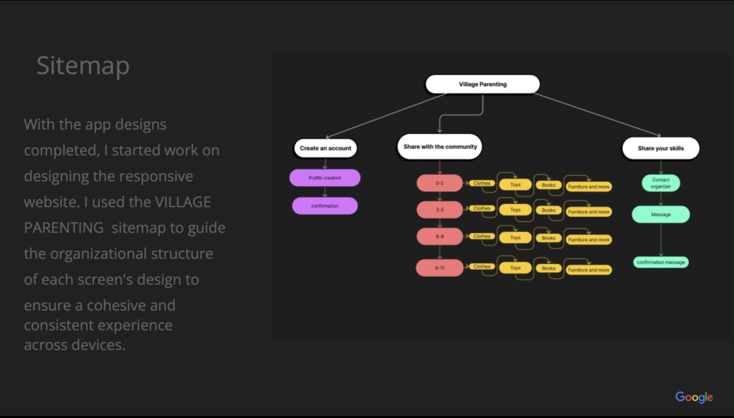
Task: Click the red 3-5 age group node
Action: (x=439, y=210)
